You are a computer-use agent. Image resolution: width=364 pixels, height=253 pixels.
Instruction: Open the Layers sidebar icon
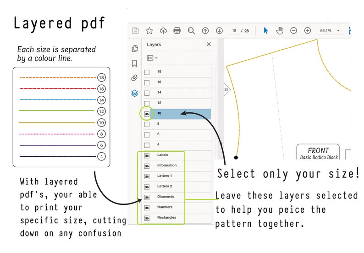click(x=135, y=93)
